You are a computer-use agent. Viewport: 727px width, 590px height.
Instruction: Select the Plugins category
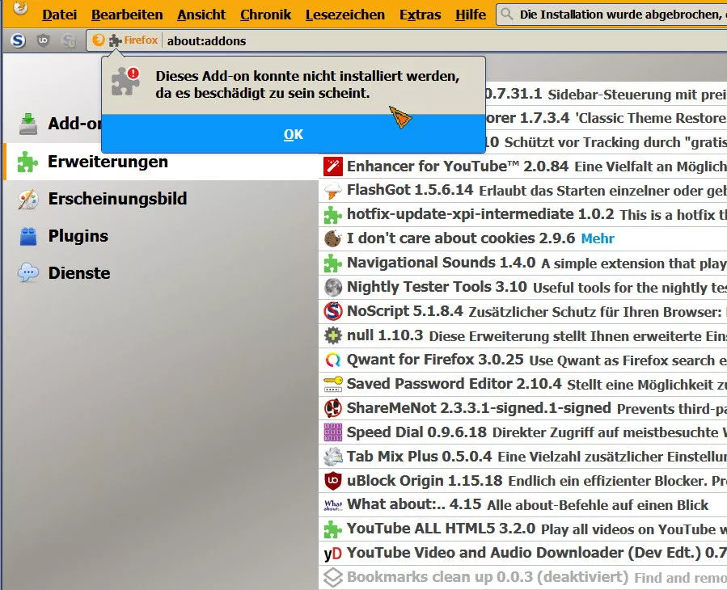(160, 236)
